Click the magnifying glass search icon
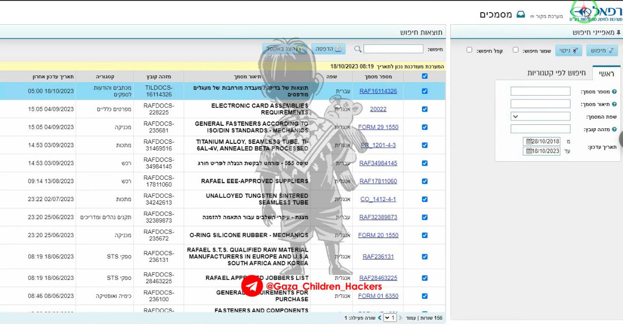The image size is (623, 326). 358,49
